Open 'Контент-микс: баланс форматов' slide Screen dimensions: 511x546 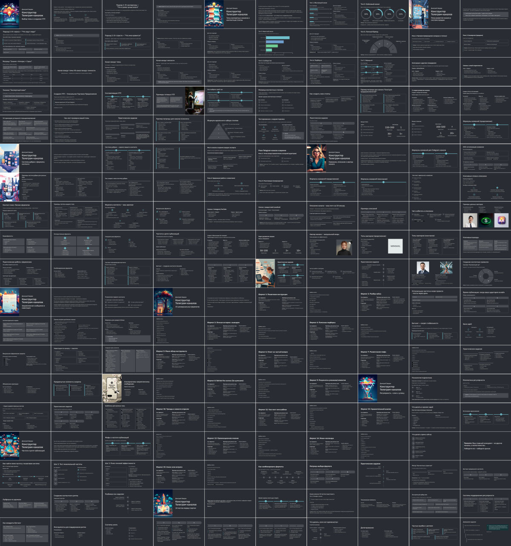pos(26,216)
